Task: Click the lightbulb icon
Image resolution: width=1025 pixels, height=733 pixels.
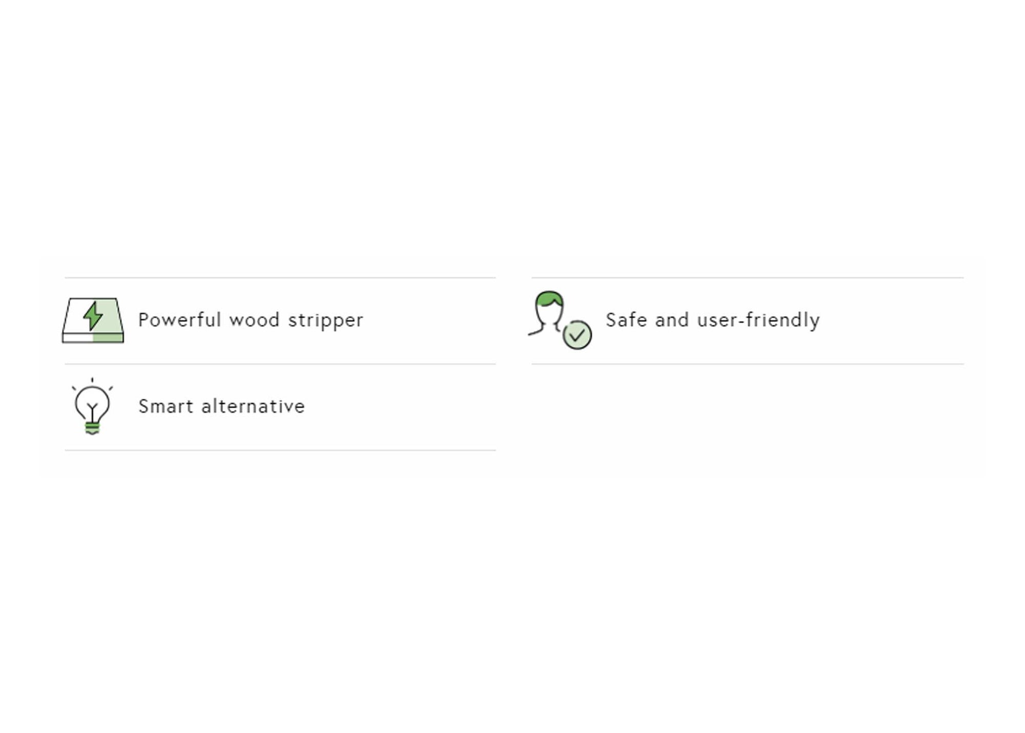Action: pyautogui.click(x=92, y=406)
